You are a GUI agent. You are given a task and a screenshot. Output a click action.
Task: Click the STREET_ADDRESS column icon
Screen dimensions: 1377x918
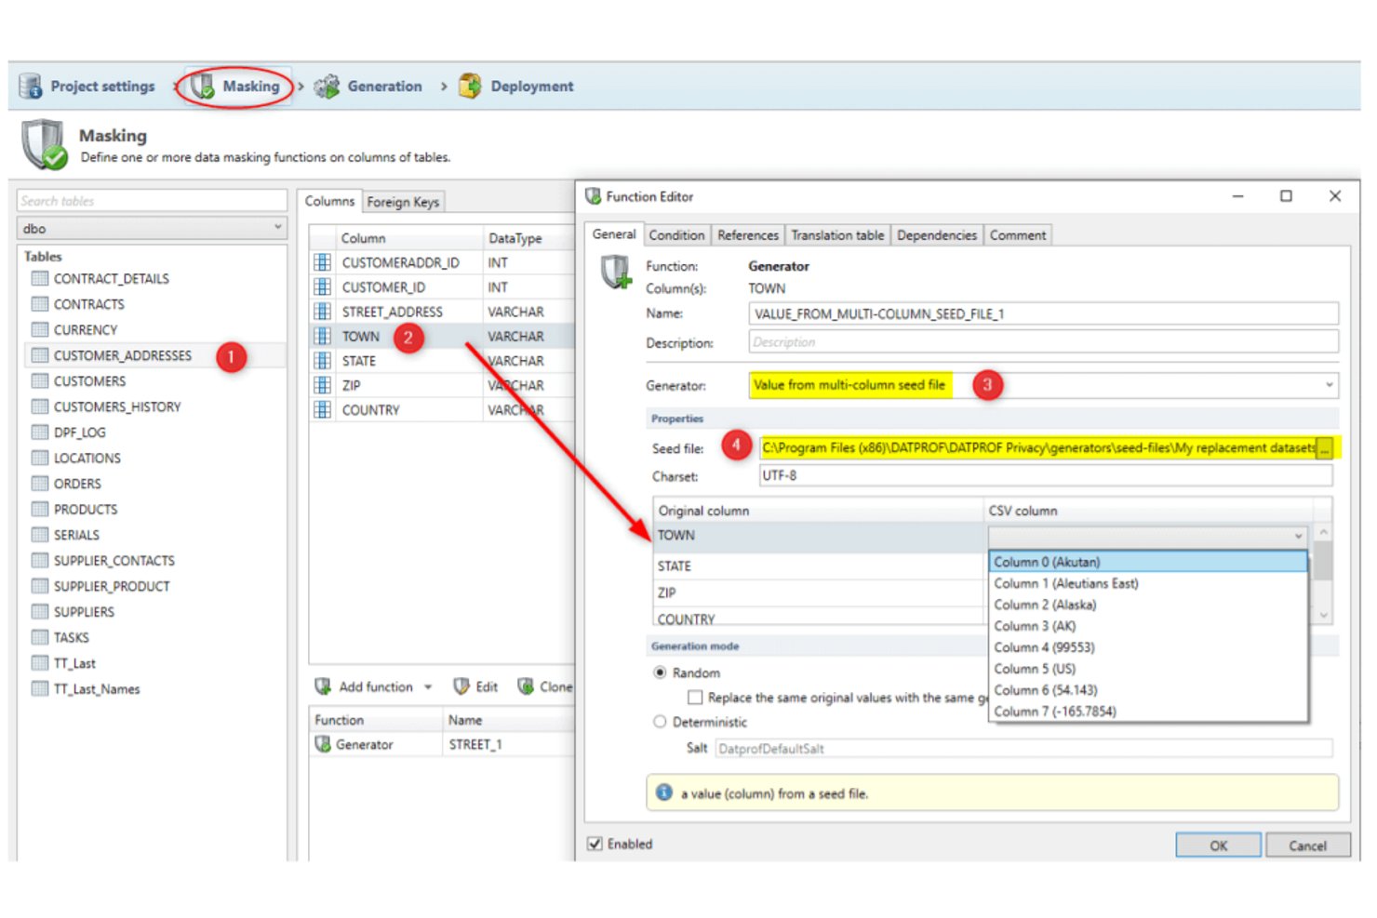pos(323,312)
